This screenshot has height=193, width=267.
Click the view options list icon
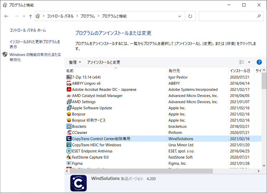242,62
